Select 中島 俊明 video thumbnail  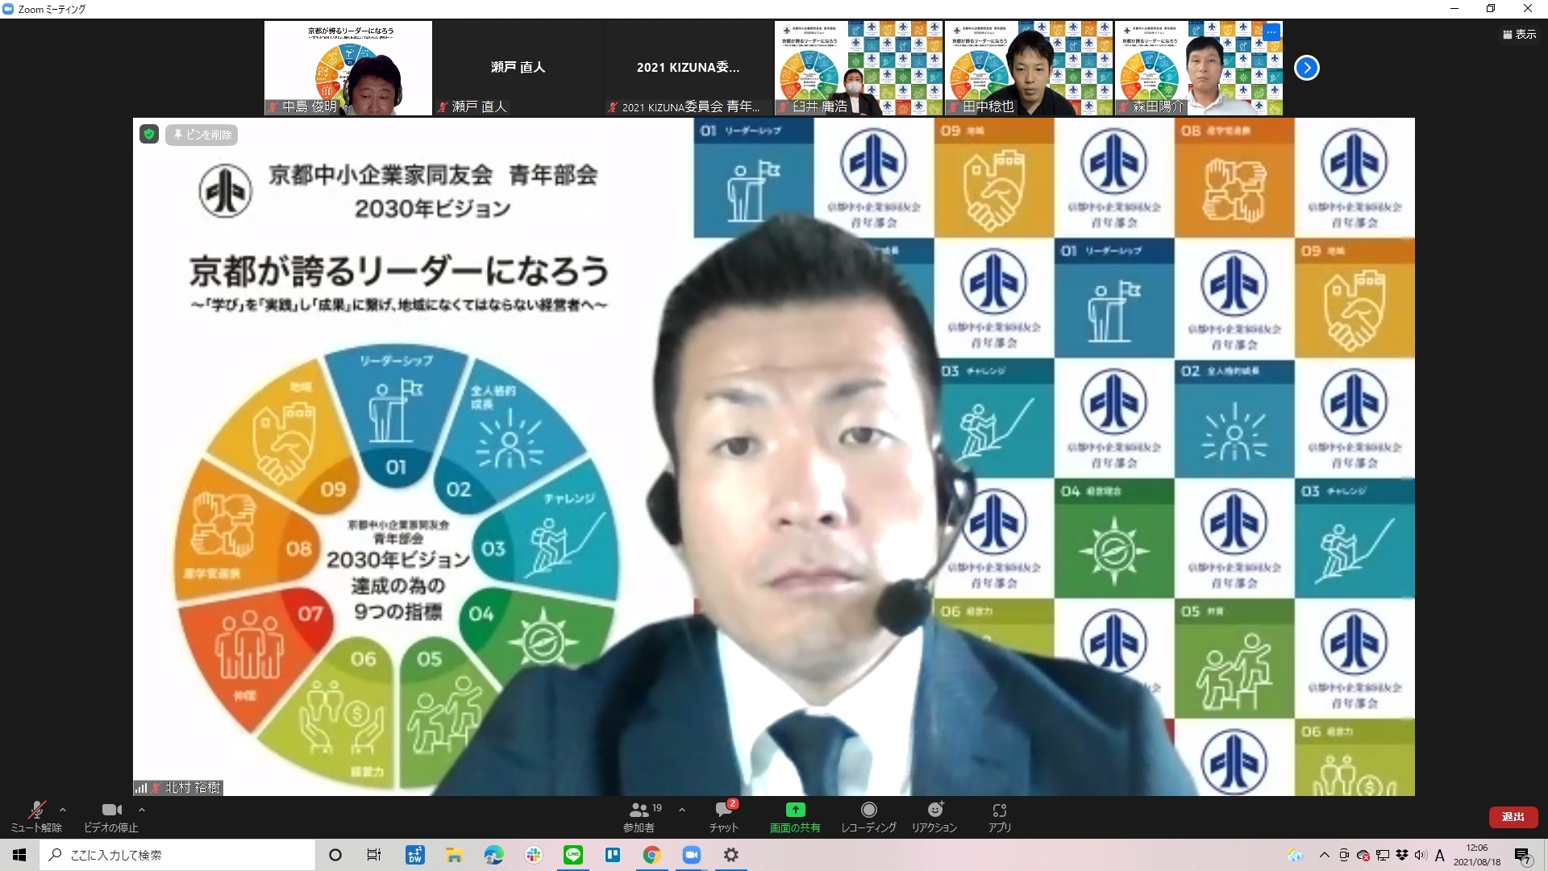348,68
